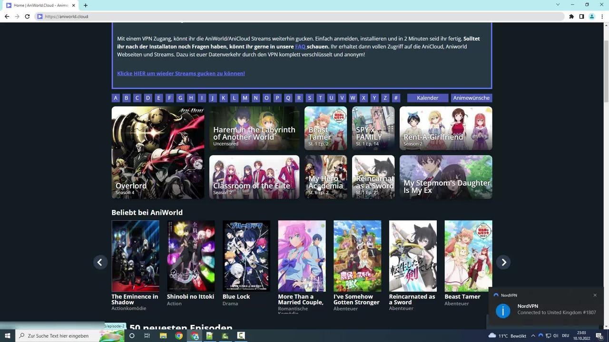
Task: Open the tab search dropdown
Action: pyautogui.click(x=558, y=5)
